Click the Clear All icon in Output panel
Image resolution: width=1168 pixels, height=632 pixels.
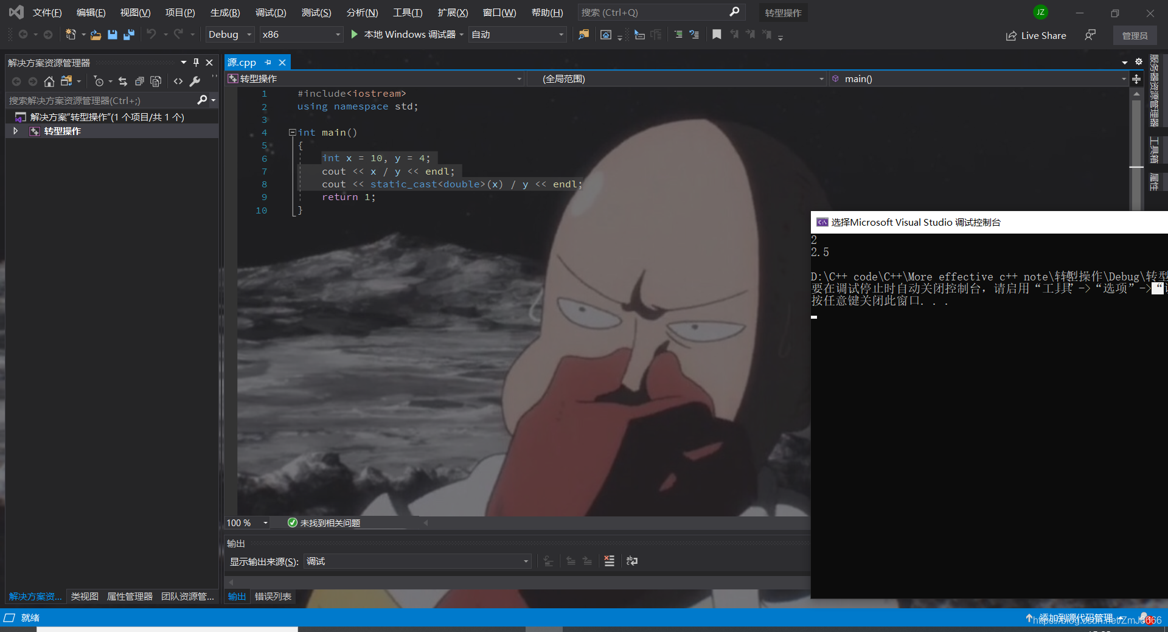coord(609,561)
